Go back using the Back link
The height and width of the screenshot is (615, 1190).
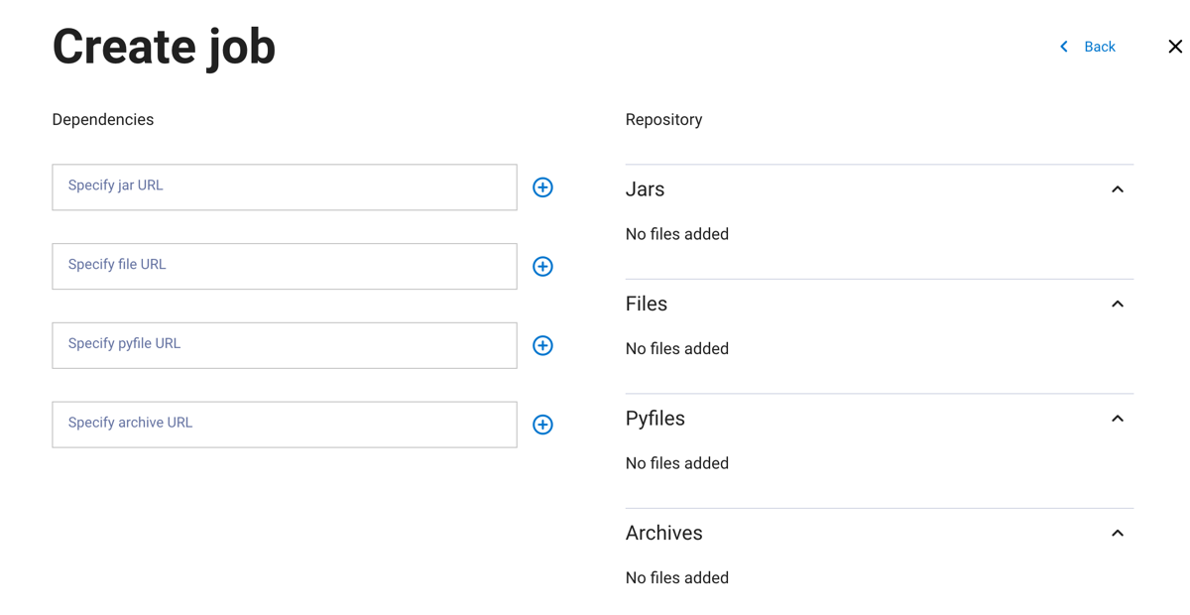(x=1099, y=47)
